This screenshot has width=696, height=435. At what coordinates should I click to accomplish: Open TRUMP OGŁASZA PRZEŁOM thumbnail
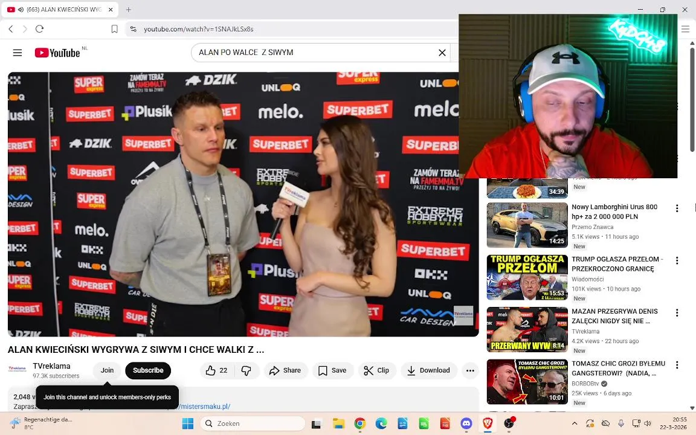click(x=527, y=277)
